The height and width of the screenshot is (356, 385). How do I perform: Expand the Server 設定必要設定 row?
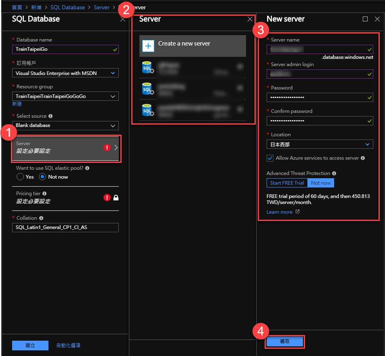66,148
